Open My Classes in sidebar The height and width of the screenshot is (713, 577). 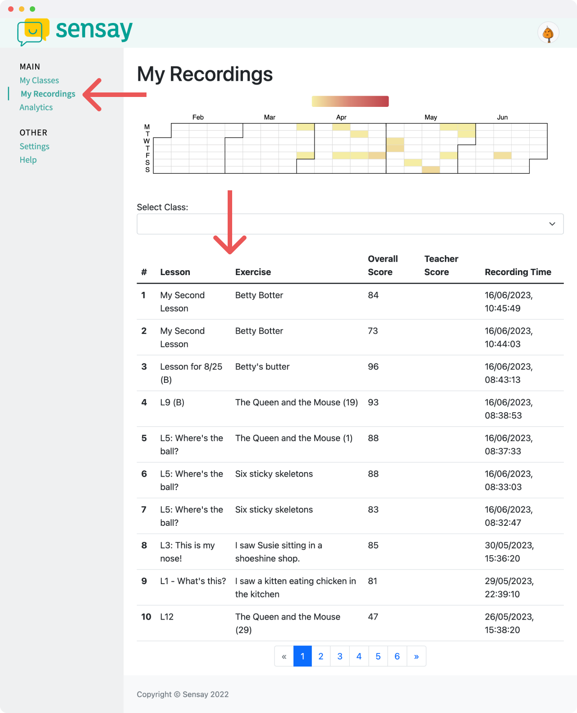39,80
